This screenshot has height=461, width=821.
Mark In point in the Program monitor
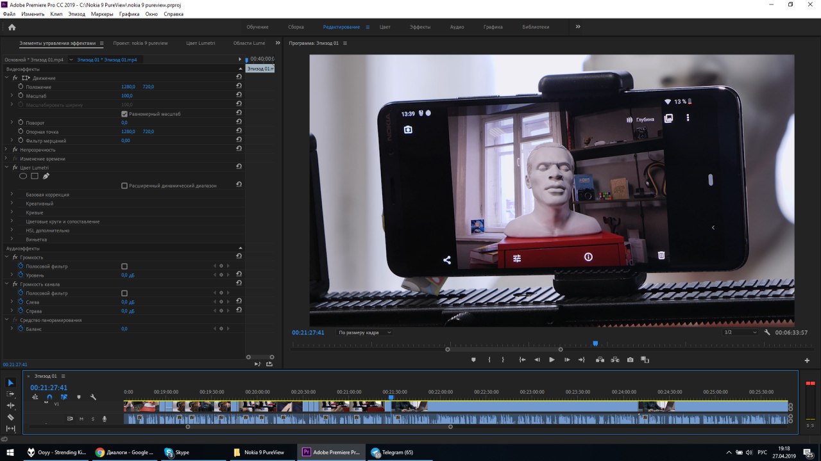pos(489,360)
